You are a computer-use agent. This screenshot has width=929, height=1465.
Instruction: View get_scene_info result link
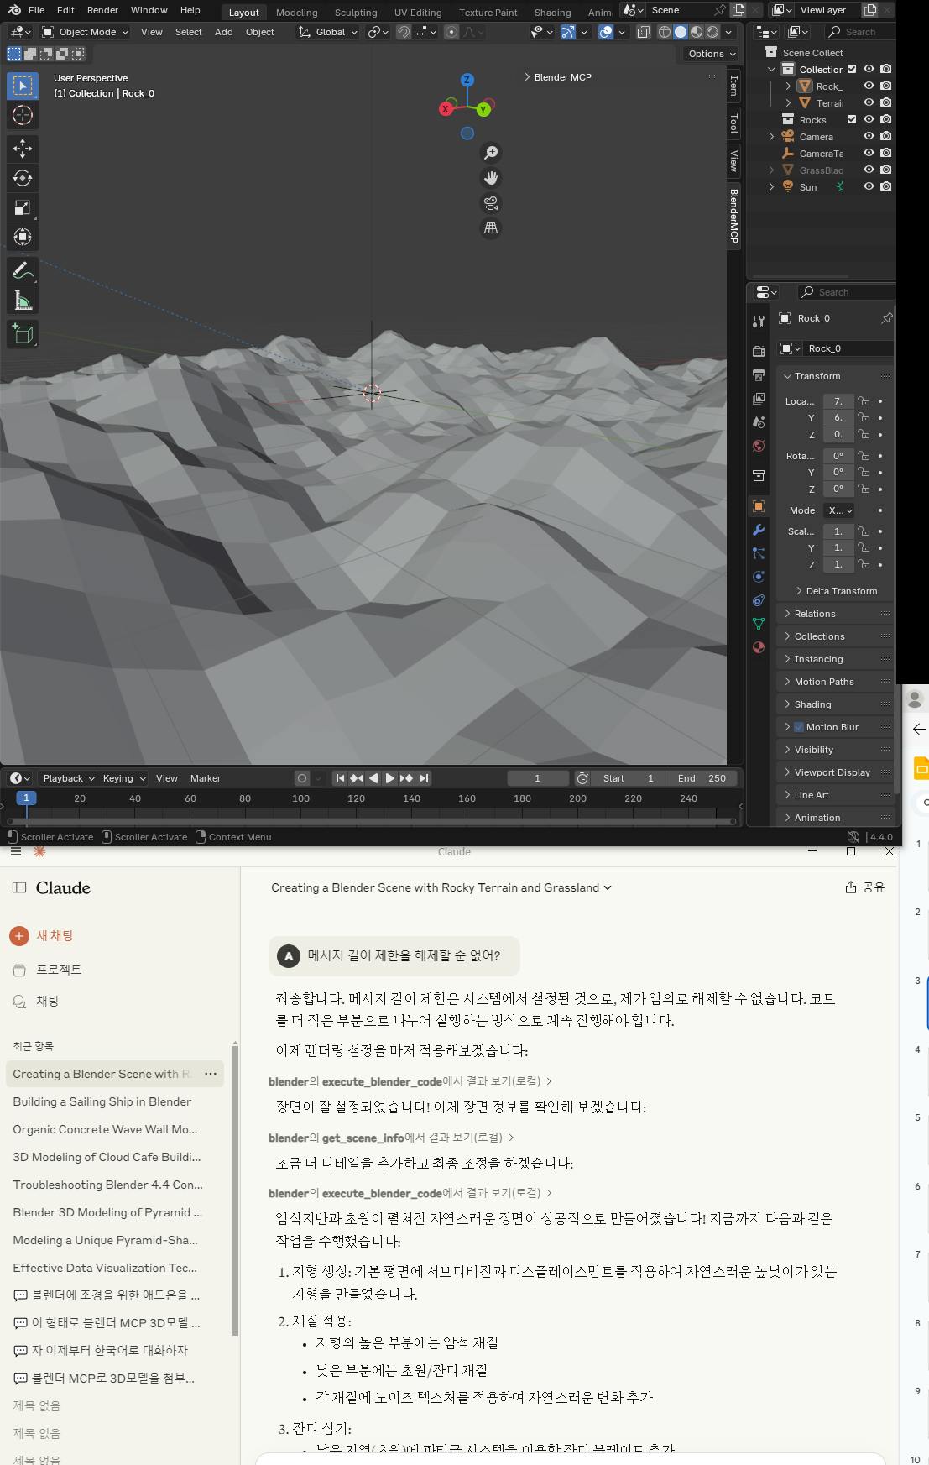pyautogui.click(x=391, y=1138)
